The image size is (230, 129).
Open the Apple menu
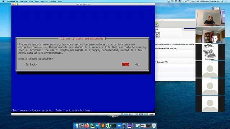[3, 1]
